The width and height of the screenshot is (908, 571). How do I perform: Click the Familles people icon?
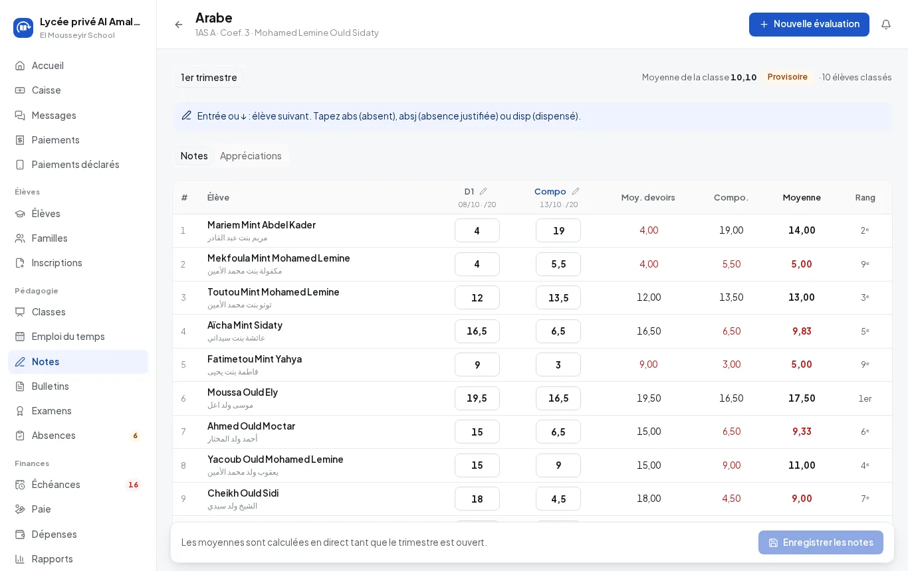coord(20,238)
